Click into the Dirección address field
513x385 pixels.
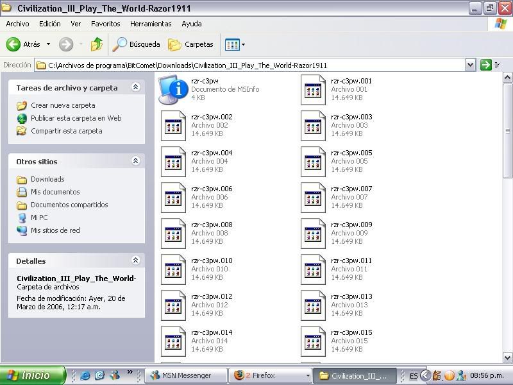(x=250, y=65)
